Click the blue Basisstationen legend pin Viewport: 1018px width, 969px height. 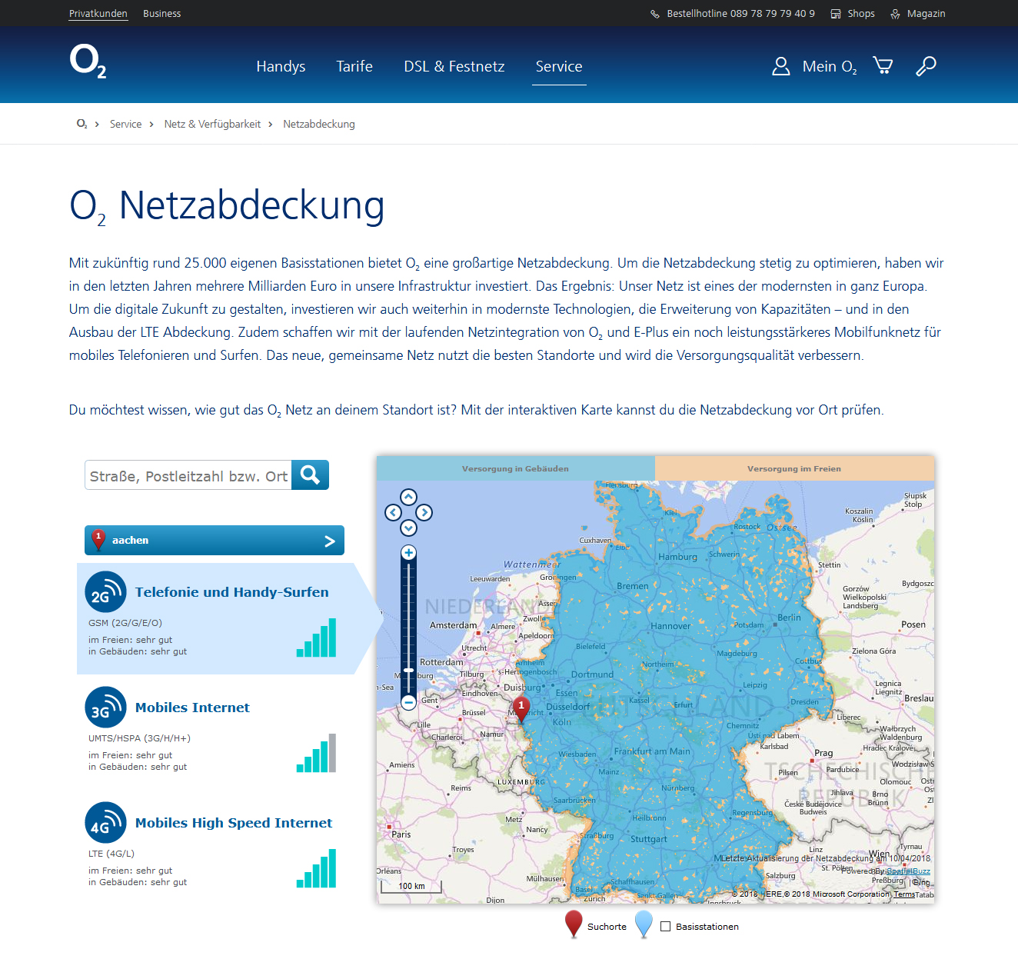coord(644,924)
